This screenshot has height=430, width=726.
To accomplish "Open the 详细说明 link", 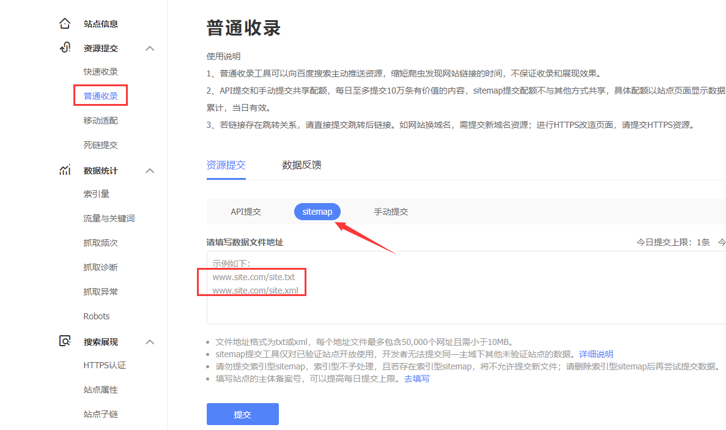I will [596, 354].
